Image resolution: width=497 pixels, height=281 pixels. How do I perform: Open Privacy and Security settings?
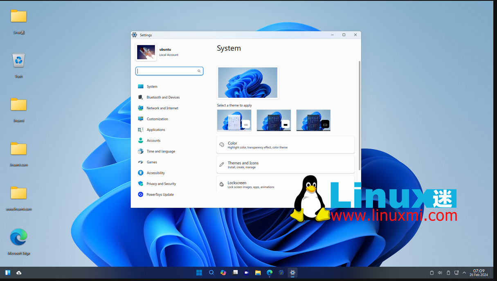[161, 184]
